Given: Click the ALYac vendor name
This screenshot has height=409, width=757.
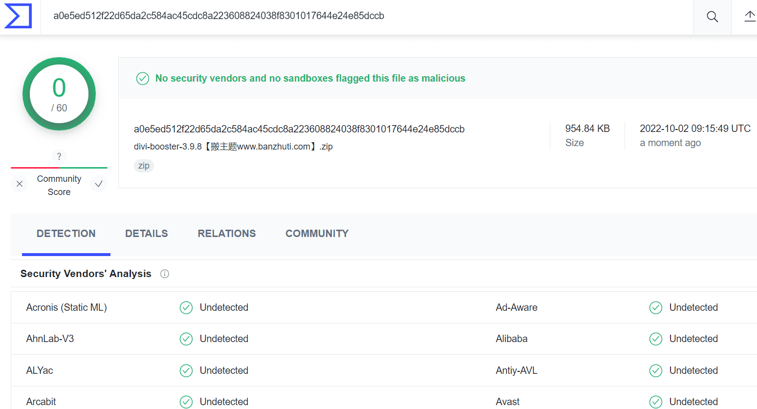Looking at the screenshot, I should 40,370.
